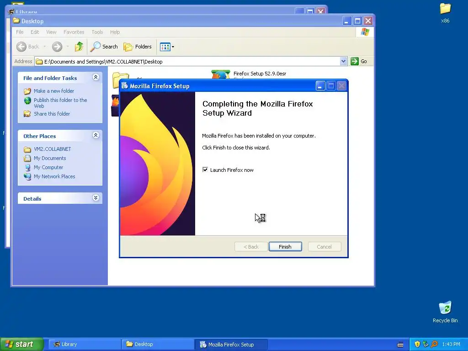
Task: Click the Firefox Setup installer file icon
Action: [x=221, y=74]
